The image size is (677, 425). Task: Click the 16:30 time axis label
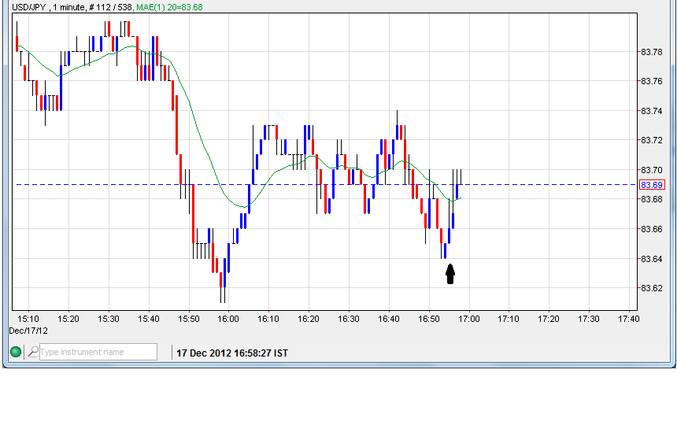[349, 319]
